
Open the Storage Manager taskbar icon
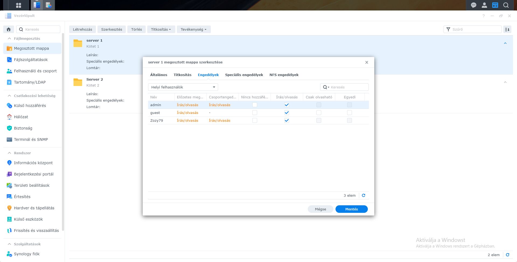tap(49, 5)
